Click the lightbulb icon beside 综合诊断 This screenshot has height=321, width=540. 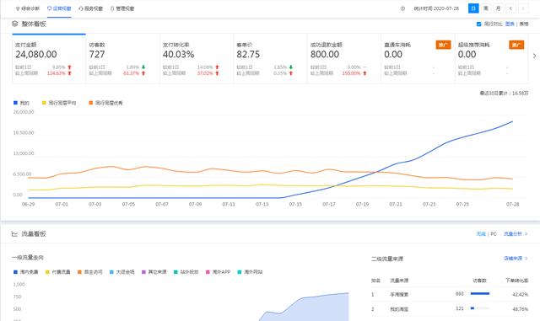[x=18, y=8]
